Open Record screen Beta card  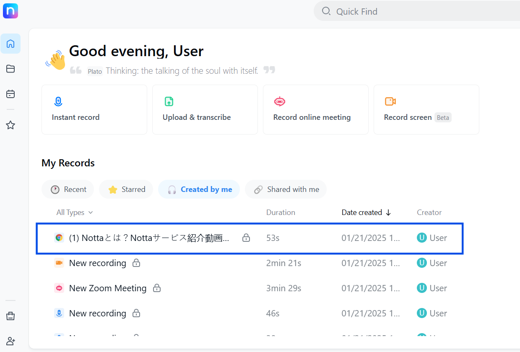426,109
